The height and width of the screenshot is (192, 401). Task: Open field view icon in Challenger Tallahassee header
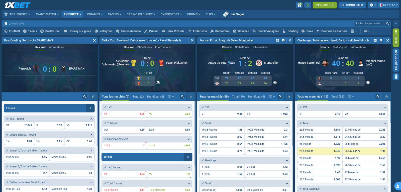click(375, 40)
